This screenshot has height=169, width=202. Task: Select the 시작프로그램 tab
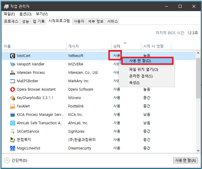(x=59, y=21)
